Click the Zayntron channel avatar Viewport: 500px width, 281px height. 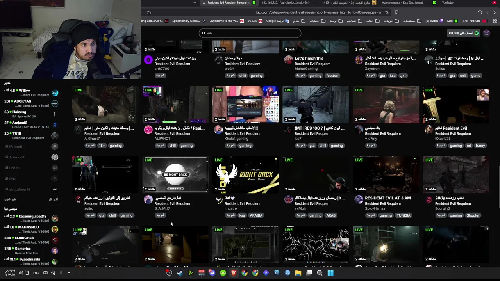point(359,60)
